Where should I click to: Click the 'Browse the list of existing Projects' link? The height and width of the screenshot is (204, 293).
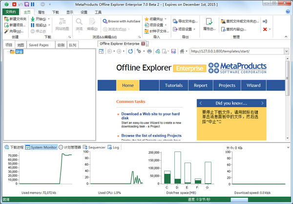151,135
